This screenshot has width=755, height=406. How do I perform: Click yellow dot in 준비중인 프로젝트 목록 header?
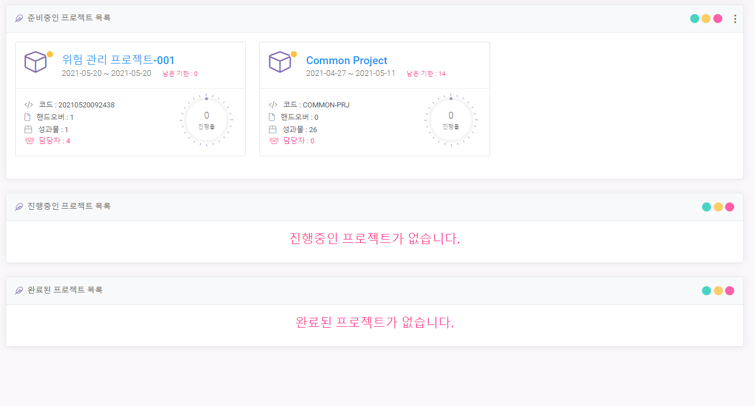(706, 19)
